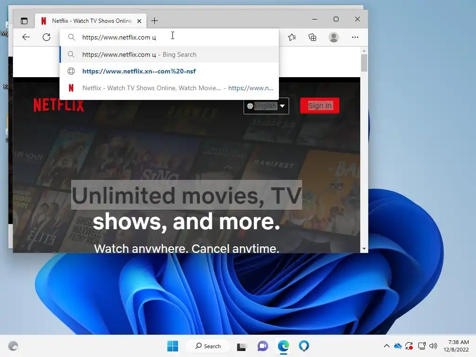Minimize the Edge window
Image resolution: width=476 pixels, height=357 pixels.
pos(315,19)
